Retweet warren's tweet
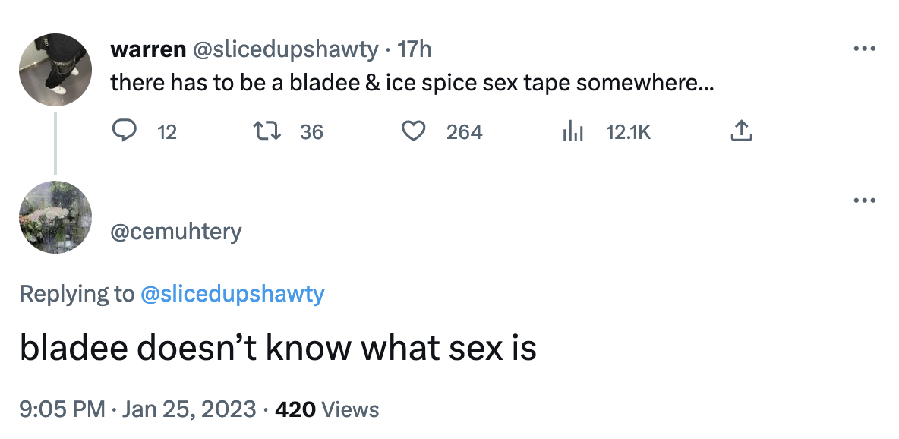This screenshot has height=439, width=899. [268, 131]
